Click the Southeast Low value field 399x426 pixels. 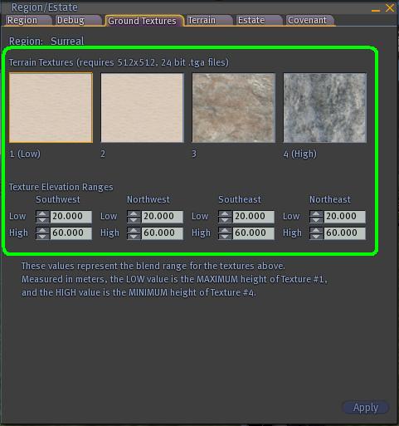(253, 217)
